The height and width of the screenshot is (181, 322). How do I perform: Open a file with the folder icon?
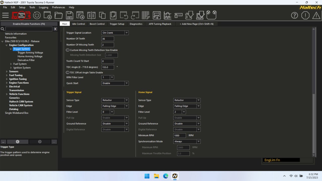pyautogui.click(x=59, y=15)
